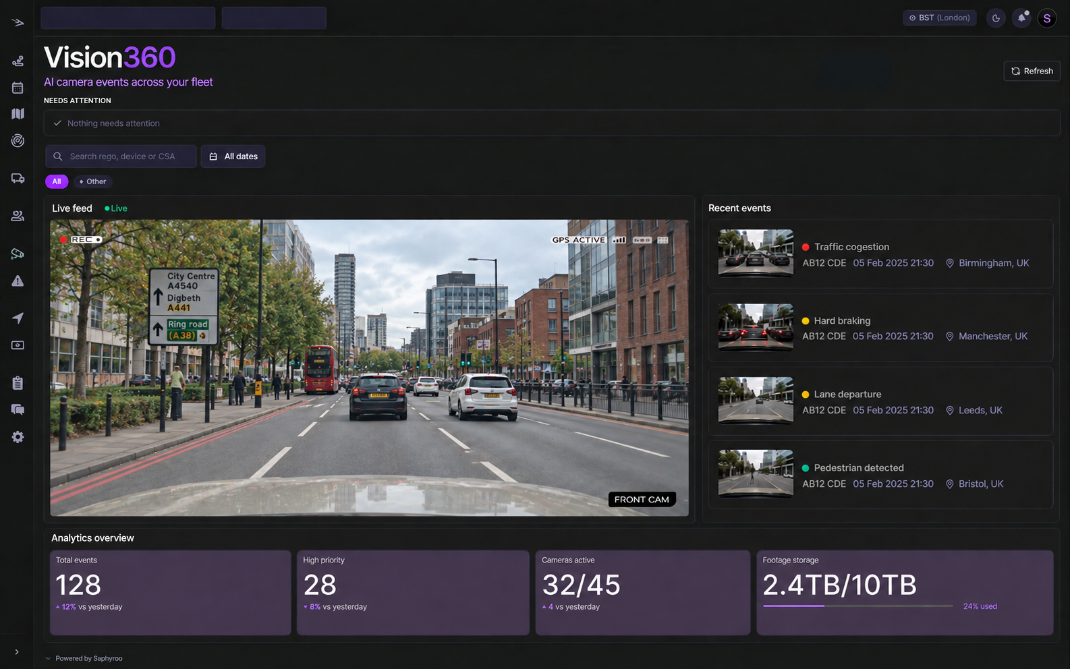Open the BST (London) timezone selector
Viewport: 1070px width, 669px height.
[x=940, y=18]
